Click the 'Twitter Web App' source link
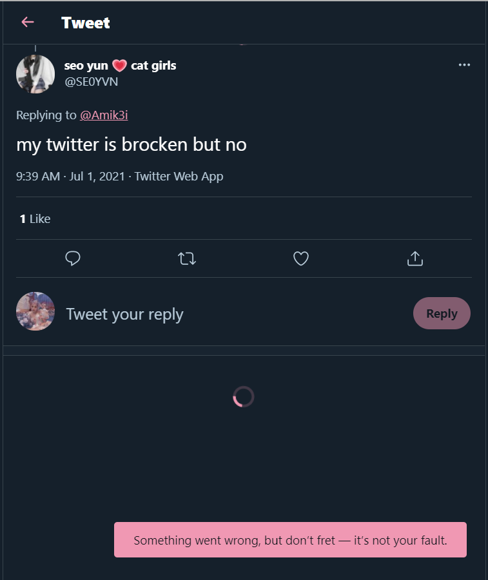This screenshot has height=580, width=488. pyautogui.click(x=179, y=177)
